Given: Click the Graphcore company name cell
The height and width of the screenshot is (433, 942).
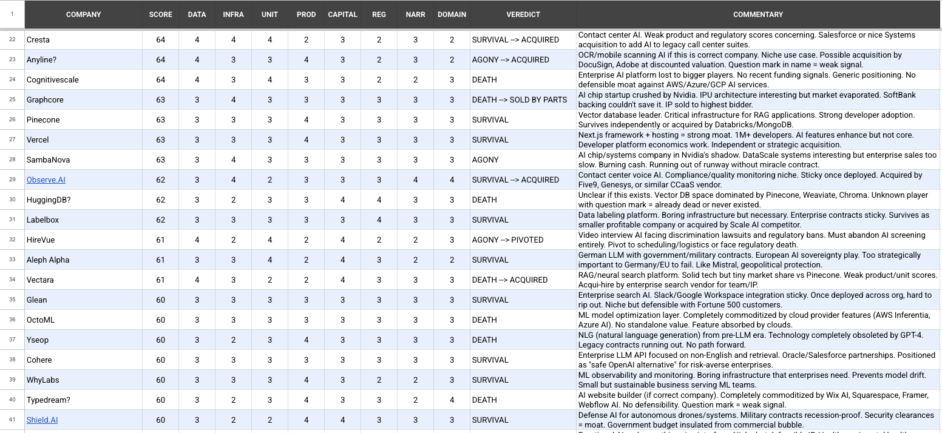Looking at the screenshot, I should click(84, 100).
